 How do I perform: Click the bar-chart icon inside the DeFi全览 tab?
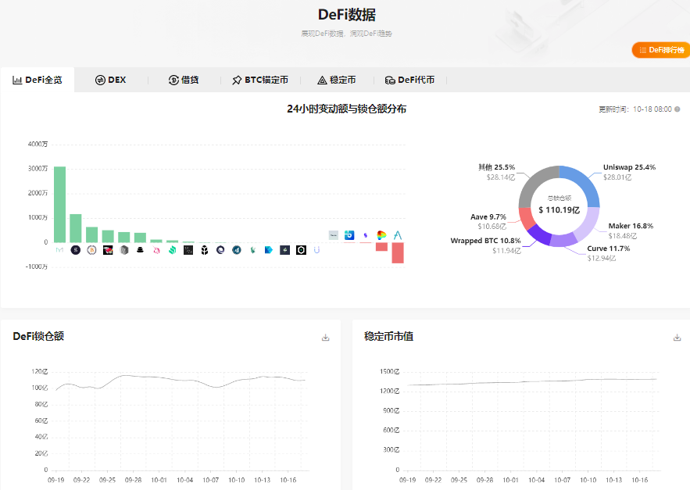[x=17, y=79]
